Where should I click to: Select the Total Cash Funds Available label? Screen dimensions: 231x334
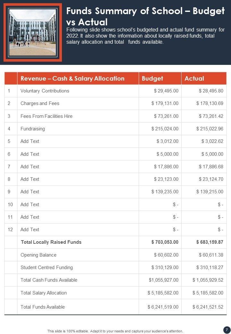[x=49, y=280]
